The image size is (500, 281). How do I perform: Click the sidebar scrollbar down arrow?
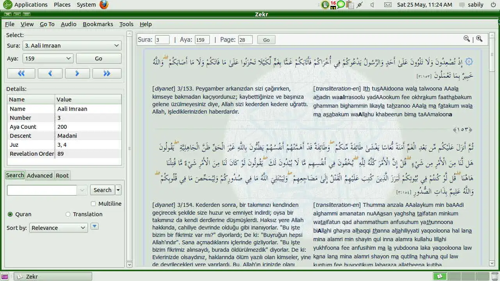click(x=130, y=265)
